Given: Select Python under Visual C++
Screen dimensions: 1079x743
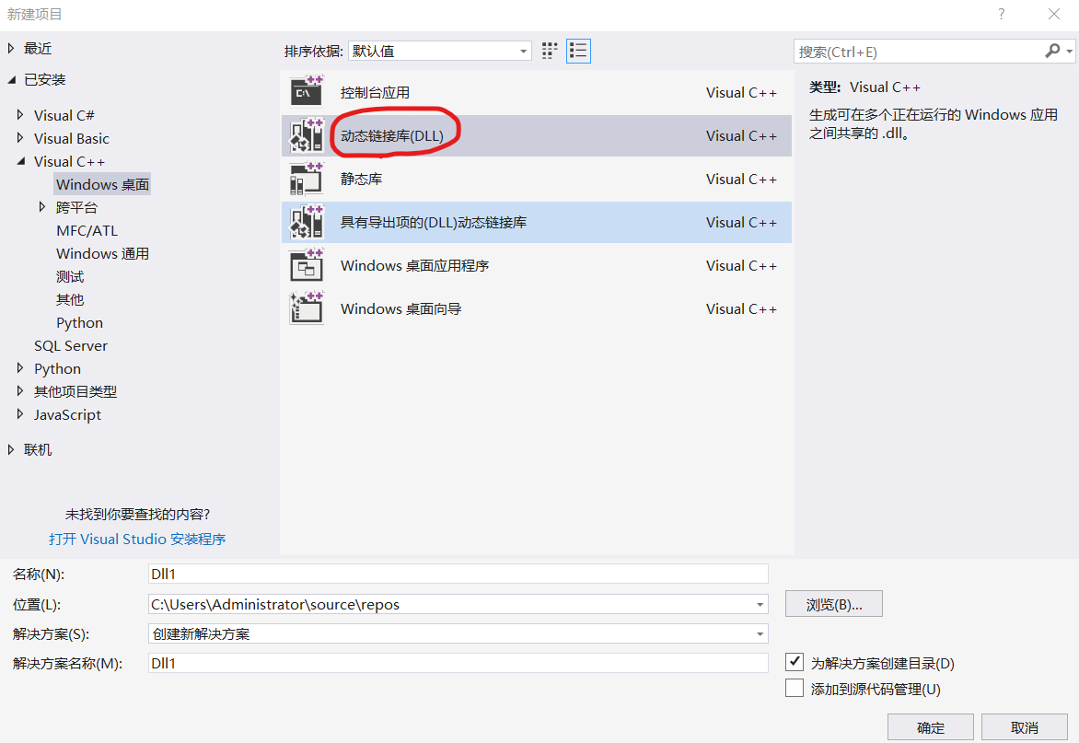Looking at the screenshot, I should tap(80, 322).
